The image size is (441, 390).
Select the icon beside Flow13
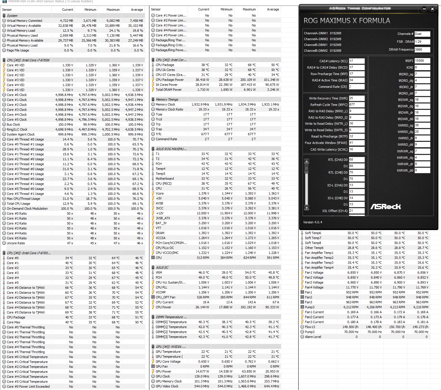[x=302, y=327]
